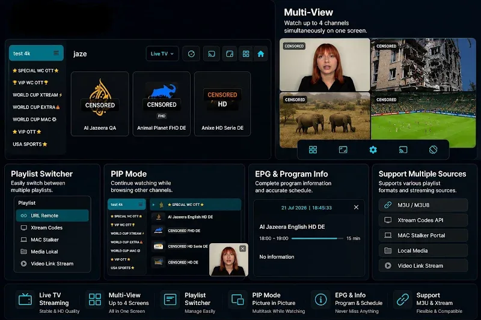Select VIP WC OTT category in the main sidebar
This screenshot has height=320, width=481.
(x=31, y=82)
